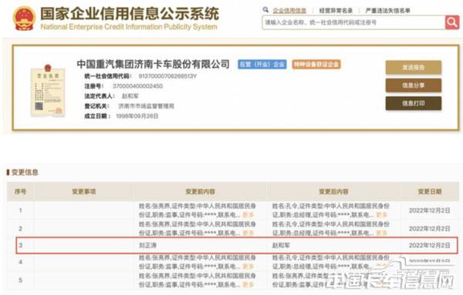Screen dimensions: 463x295
Task: Click the registration number 370000400002450
Action: coord(137,86)
